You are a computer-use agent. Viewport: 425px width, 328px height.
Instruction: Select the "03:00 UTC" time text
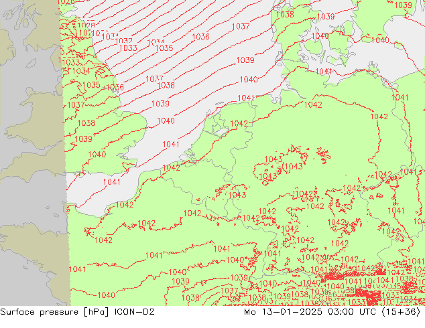pos(352,312)
